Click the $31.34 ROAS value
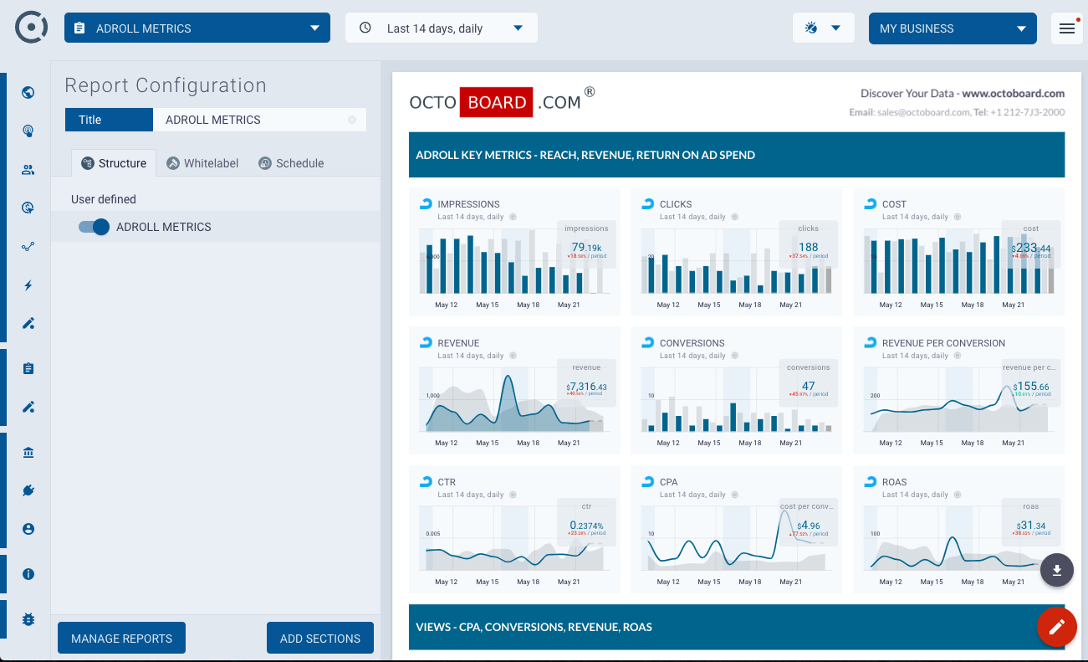Screen dimensions: 1088x662 pos(1030,525)
